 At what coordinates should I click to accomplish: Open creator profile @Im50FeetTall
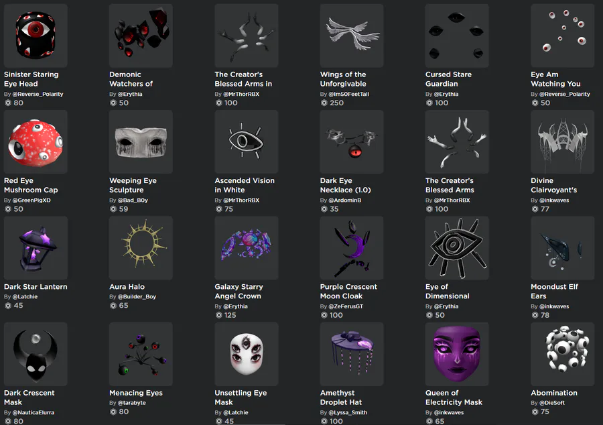coord(349,94)
